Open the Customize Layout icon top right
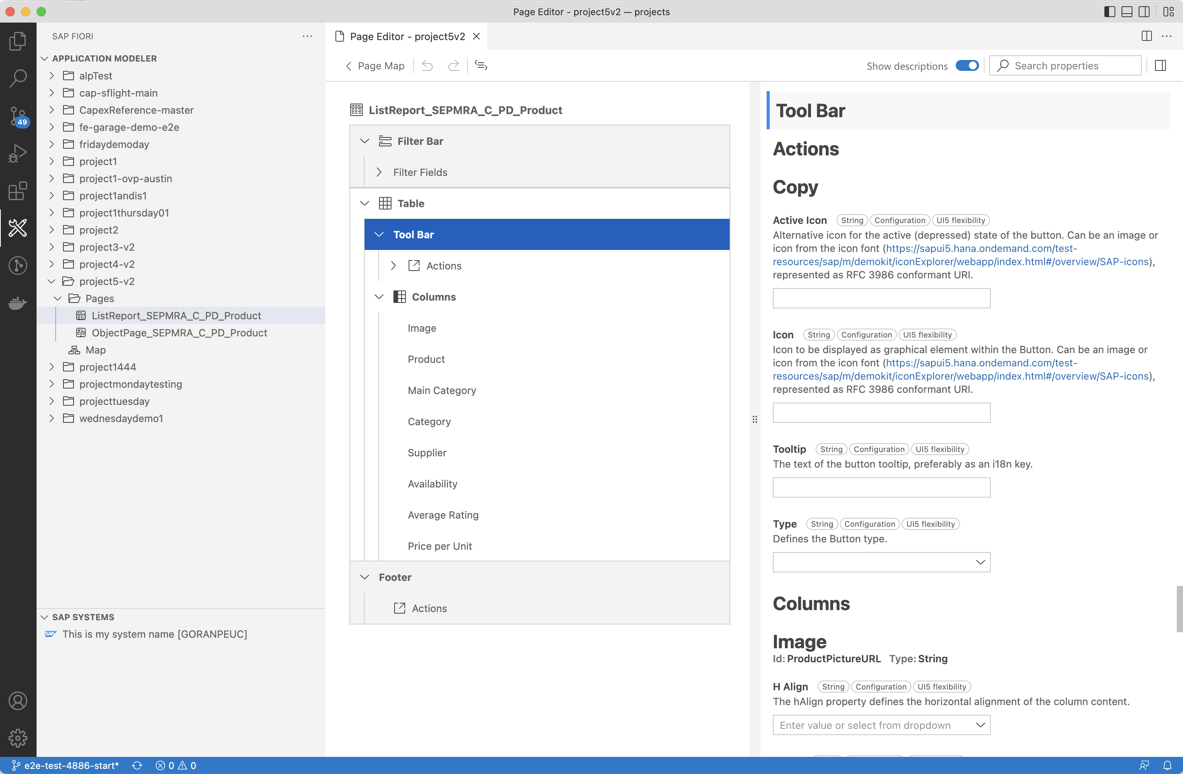 coord(1169,11)
